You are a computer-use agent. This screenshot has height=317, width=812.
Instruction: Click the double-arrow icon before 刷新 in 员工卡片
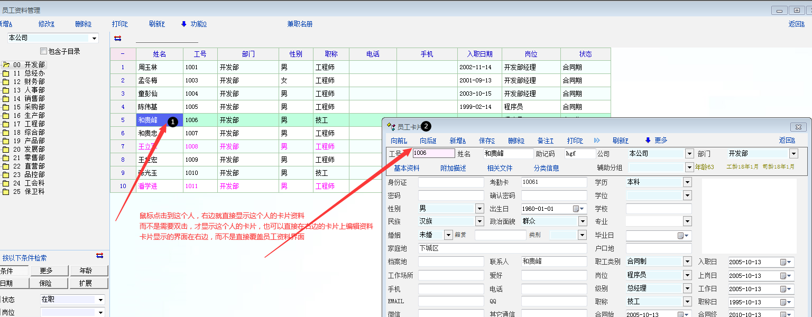[x=597, y=141]
